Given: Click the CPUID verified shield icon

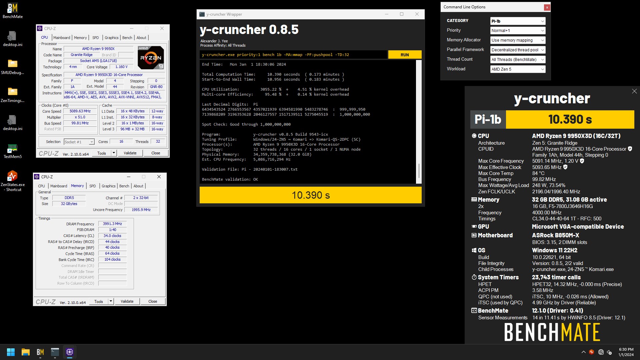Looking at the screenshot, I should [x=630, y=149].
